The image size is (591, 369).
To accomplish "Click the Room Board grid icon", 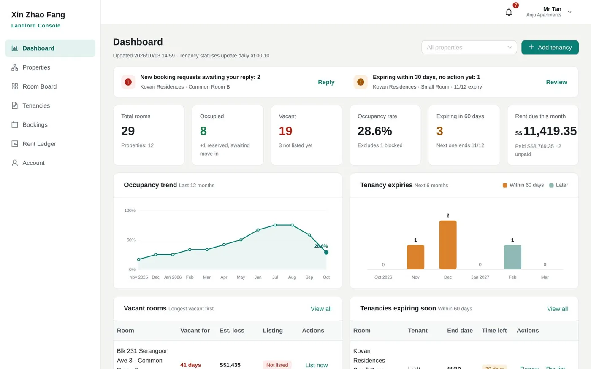I will pyautogui.click(x=15, y=86).
